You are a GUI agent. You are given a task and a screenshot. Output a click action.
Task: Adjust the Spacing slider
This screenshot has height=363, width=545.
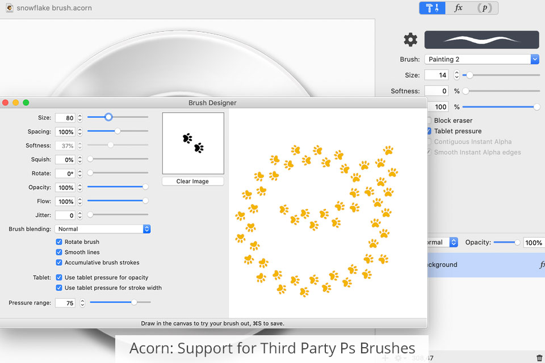point(118,131)
